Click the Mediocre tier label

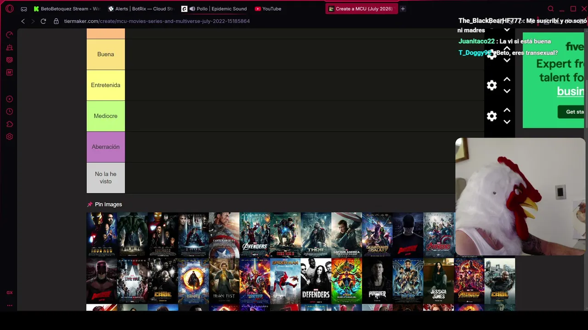[106, 116]
